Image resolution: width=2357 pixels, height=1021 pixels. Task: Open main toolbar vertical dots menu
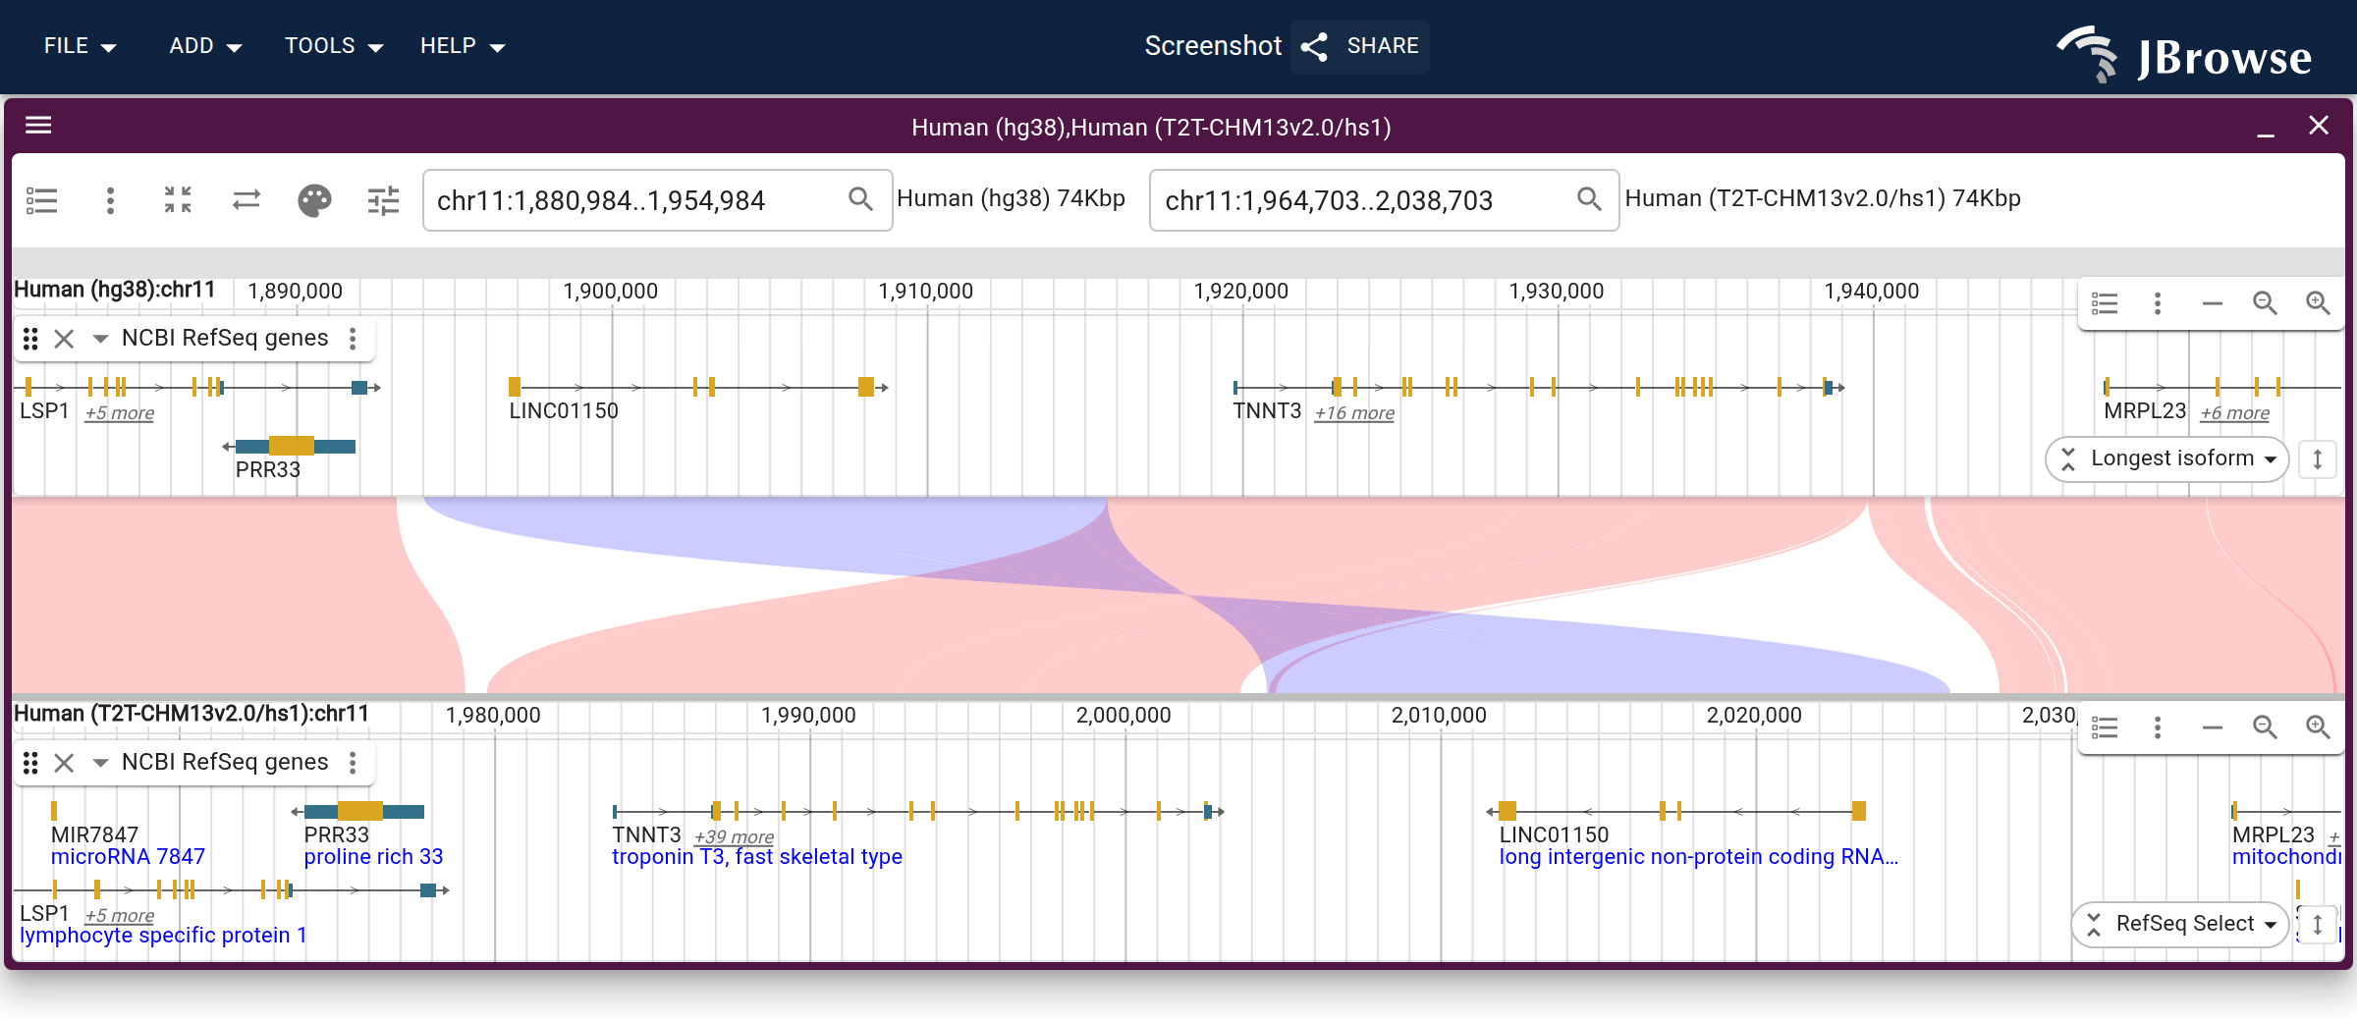pyautogui.click(x=110, y=200)
